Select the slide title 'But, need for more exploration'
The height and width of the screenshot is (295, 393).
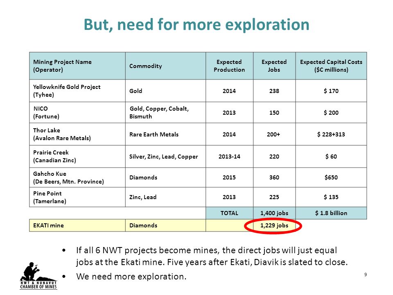(x=196, y=25)
